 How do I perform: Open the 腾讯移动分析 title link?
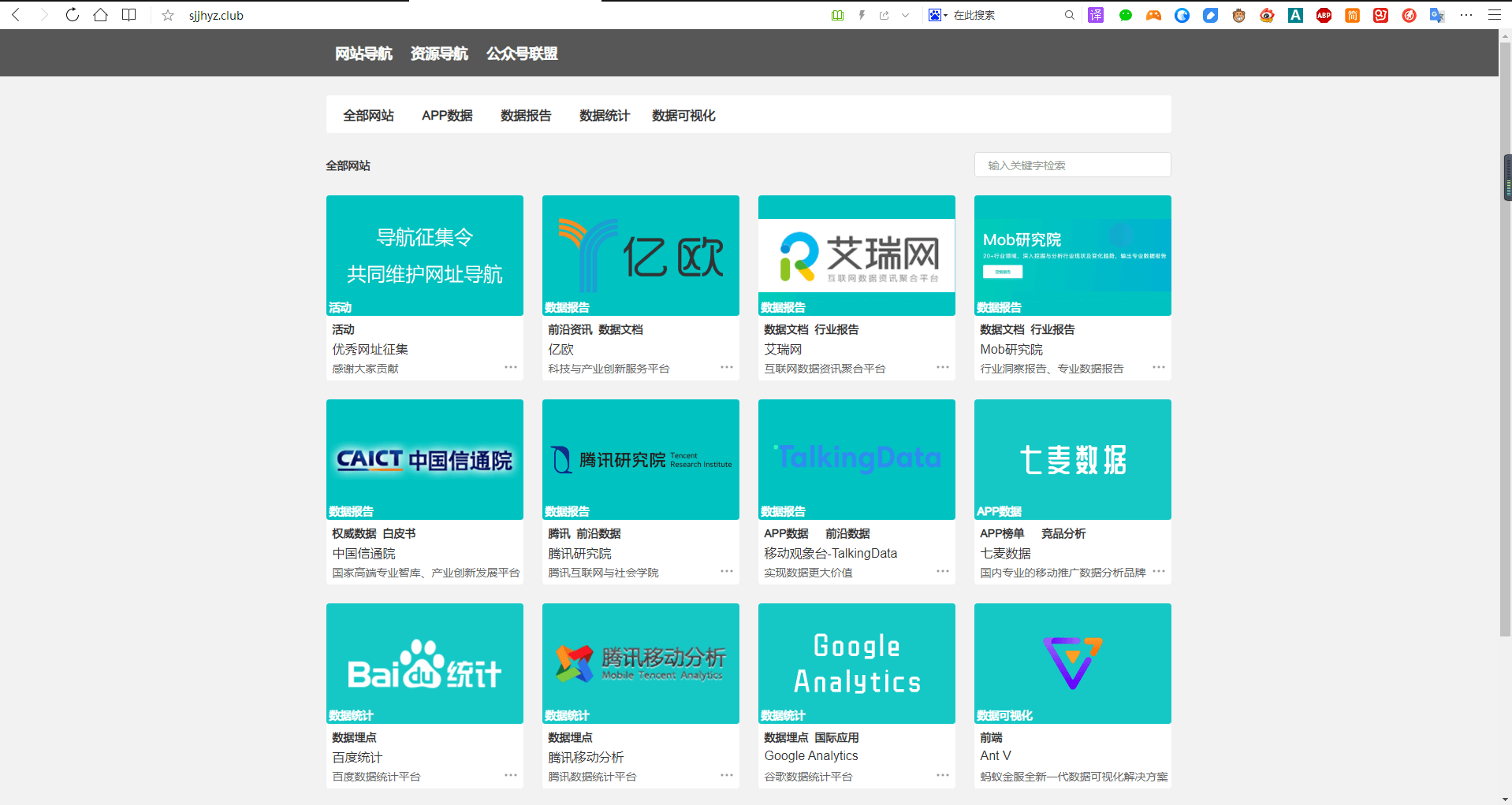click(586, 757)
